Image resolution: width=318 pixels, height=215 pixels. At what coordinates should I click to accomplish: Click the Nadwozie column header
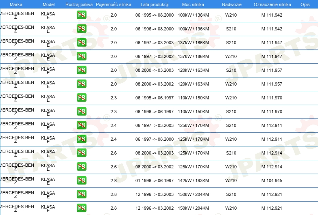pyautogui.click(x=232, y=4)
